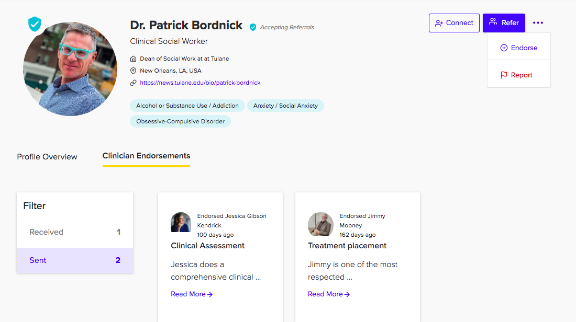Click the Accepting Referrals status text
The image size is (576, 322).
coord(287,28)
